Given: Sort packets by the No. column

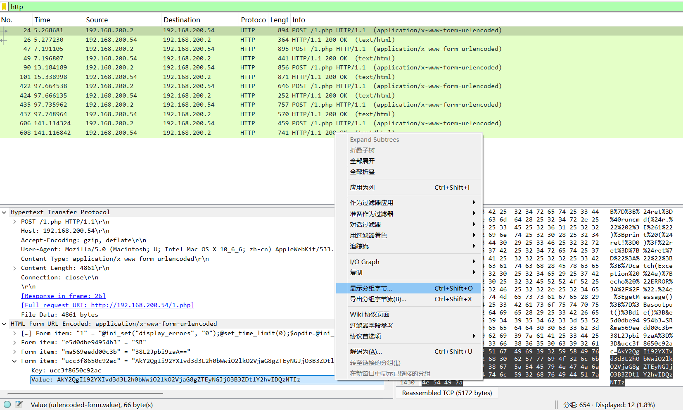Looking at the screenshot, I should [x=16, y=20].
